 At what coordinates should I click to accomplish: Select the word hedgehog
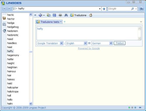tap(13, 27)
